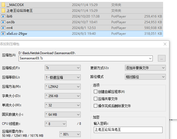Enable 创建自解压程序 checkbox
This screenshot has width=177, height=139.
coord(95,92)
